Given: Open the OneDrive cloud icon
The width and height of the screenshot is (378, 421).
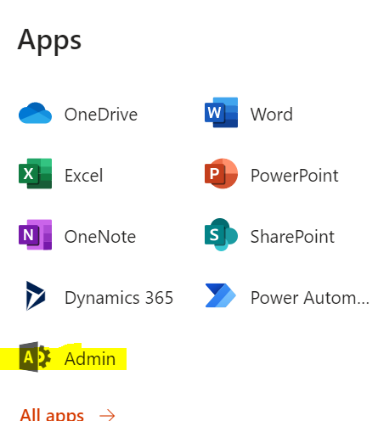Looking at the screenshot, I should point(35,113).
